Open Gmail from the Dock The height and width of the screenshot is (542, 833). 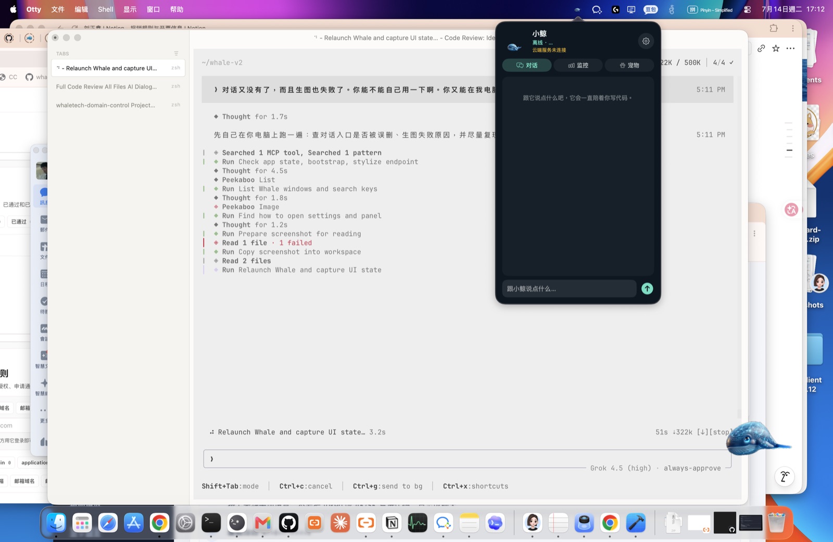tap(263, 523)
